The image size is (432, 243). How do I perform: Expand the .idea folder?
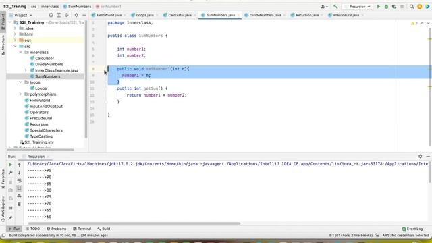(x=15, y=28)
